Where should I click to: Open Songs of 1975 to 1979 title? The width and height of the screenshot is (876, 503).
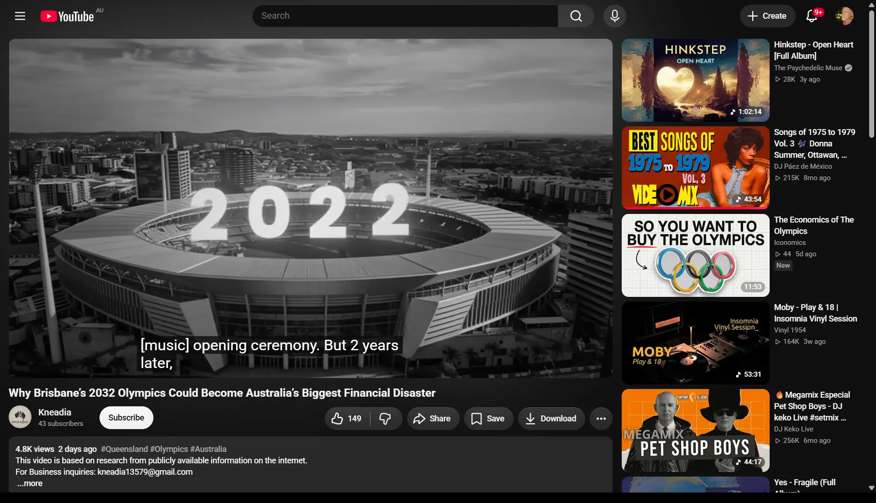(814, 144)
